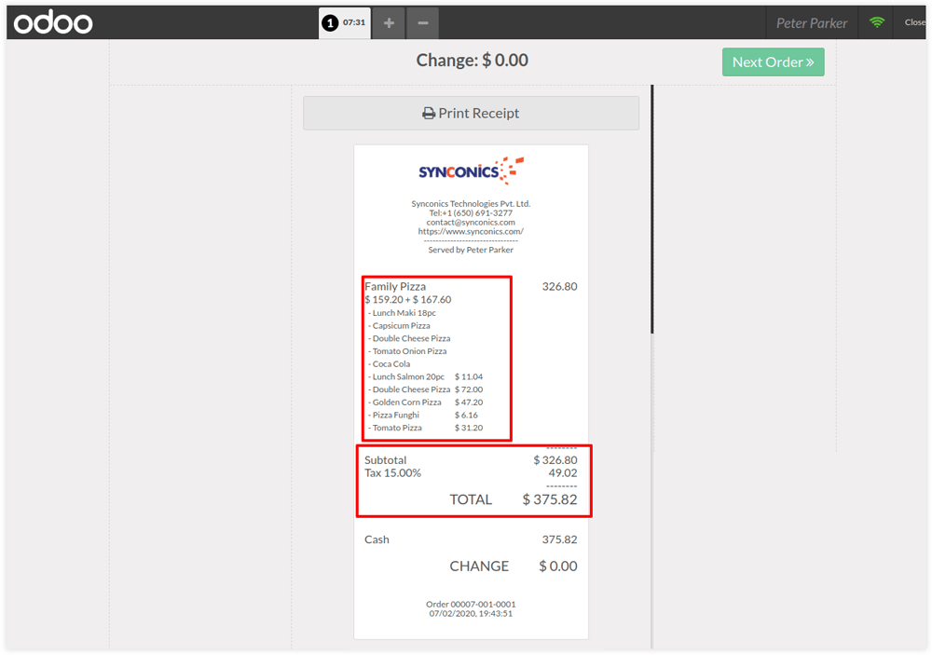Click the odoo logo
This screenshot has width=932, height=655.
pos(53,22)
